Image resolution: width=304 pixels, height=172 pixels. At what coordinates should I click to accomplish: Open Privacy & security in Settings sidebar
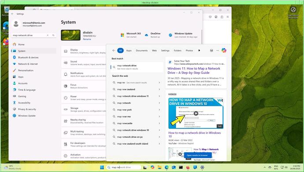(x=34, y=109)
